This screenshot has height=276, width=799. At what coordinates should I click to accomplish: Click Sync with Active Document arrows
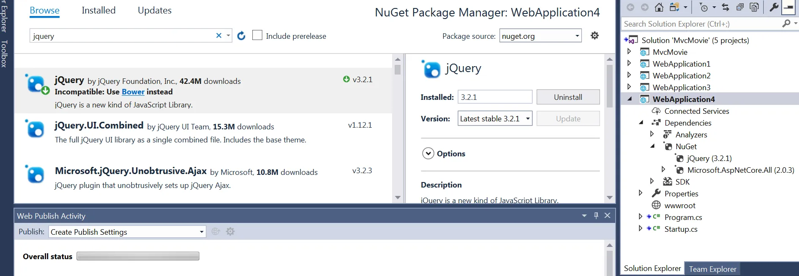click(x=725, y=7)
